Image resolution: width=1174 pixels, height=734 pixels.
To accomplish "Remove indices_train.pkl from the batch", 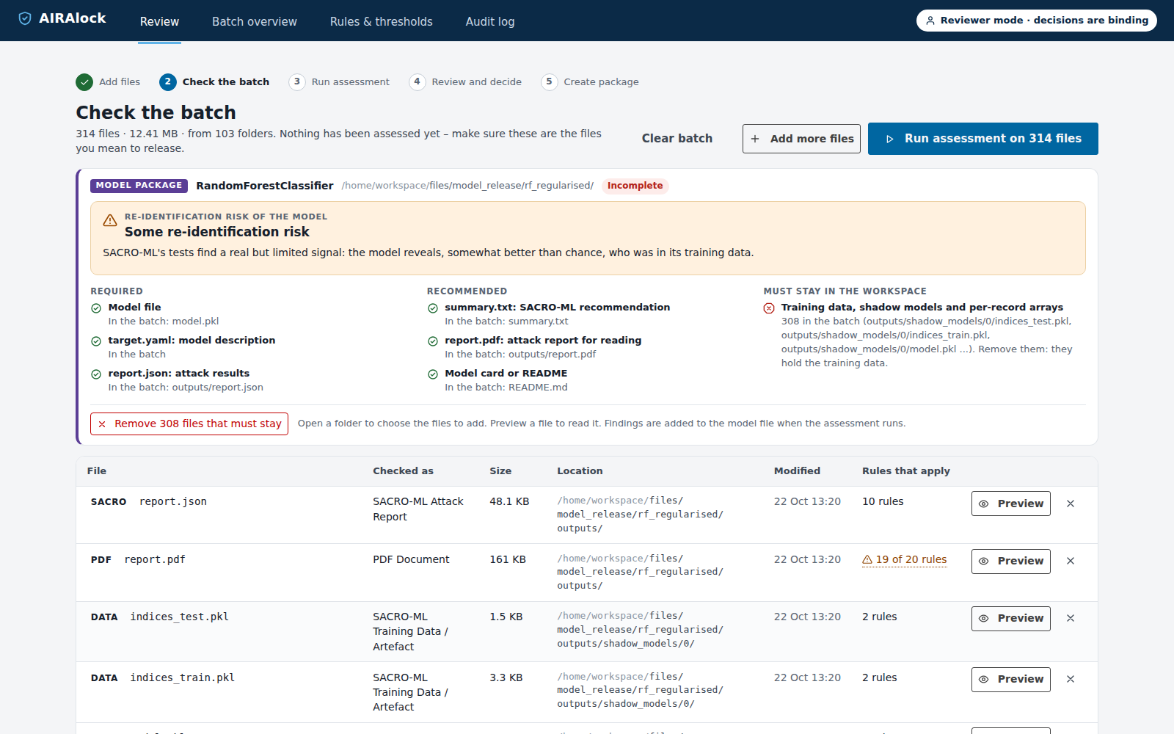I will point(1071,679).
